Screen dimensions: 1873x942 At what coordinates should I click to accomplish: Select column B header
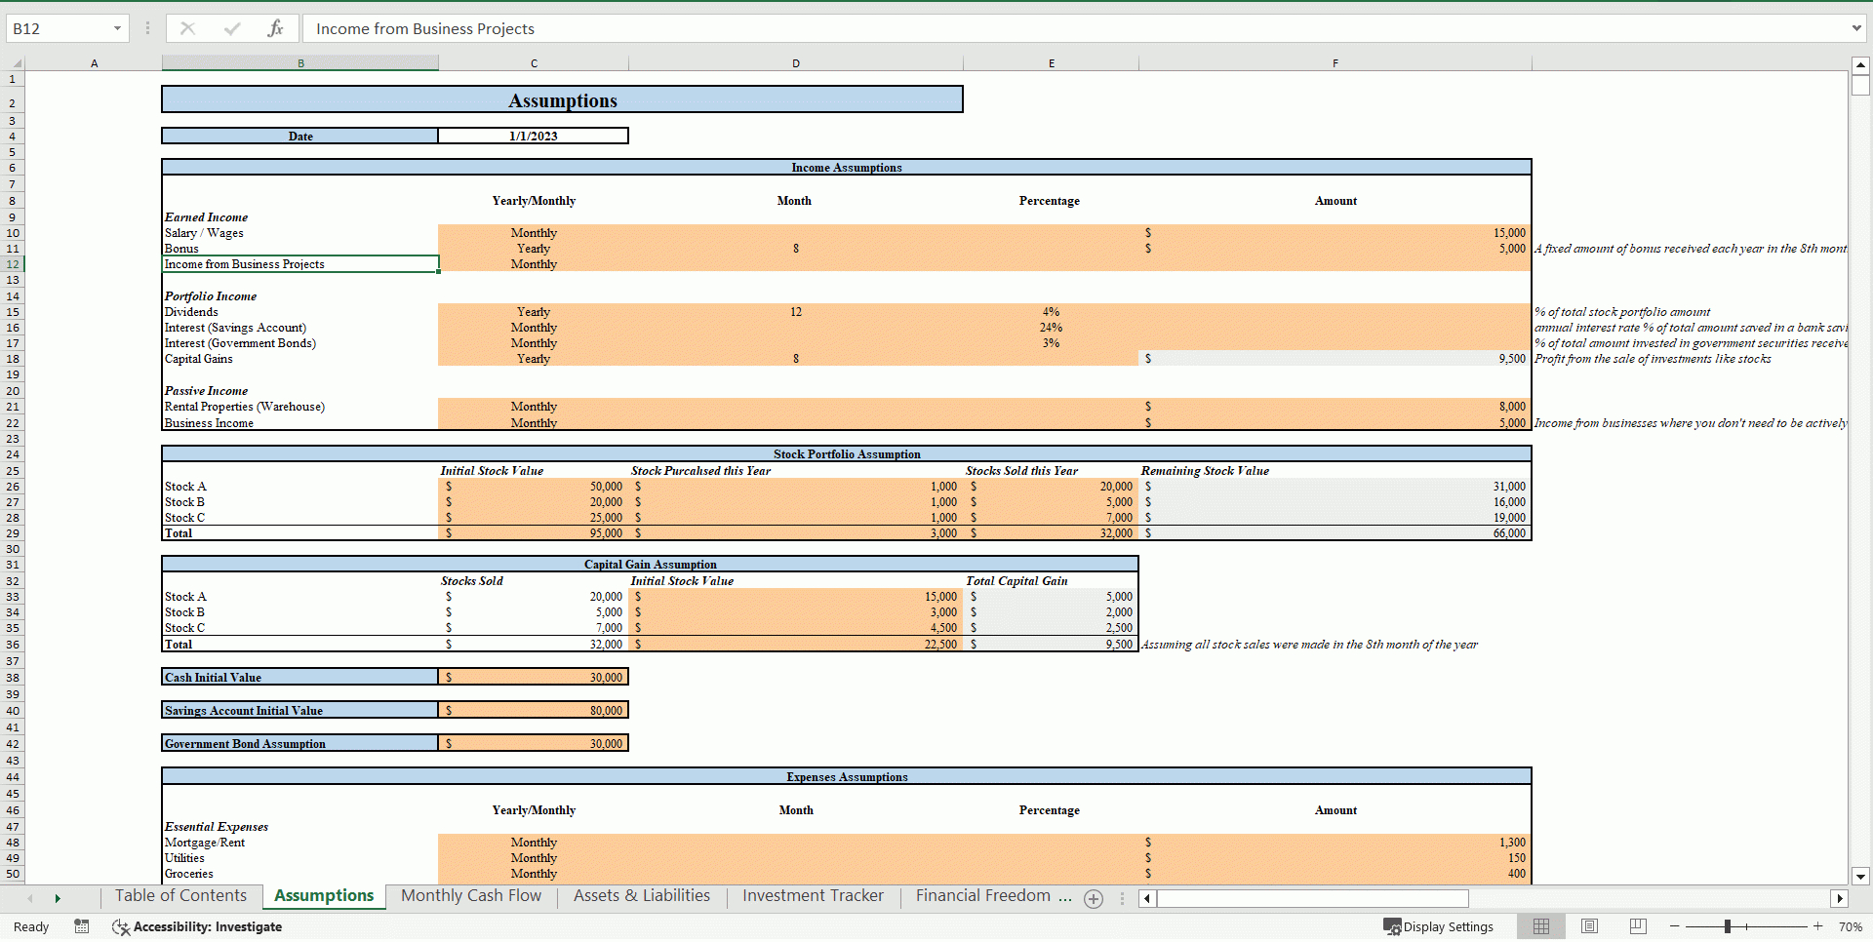click(x=300, y=63)
